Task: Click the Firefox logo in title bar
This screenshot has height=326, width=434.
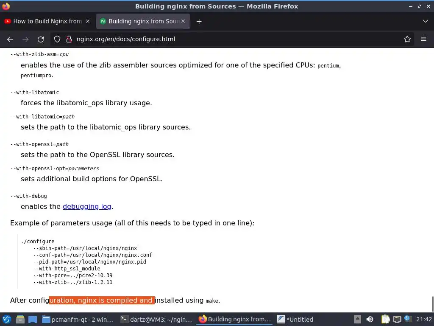Action: click(x=6, y=6)
